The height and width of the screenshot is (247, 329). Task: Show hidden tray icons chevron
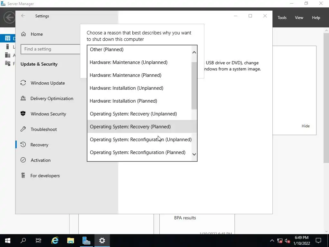pyautogui.click(x=272, y=241)
